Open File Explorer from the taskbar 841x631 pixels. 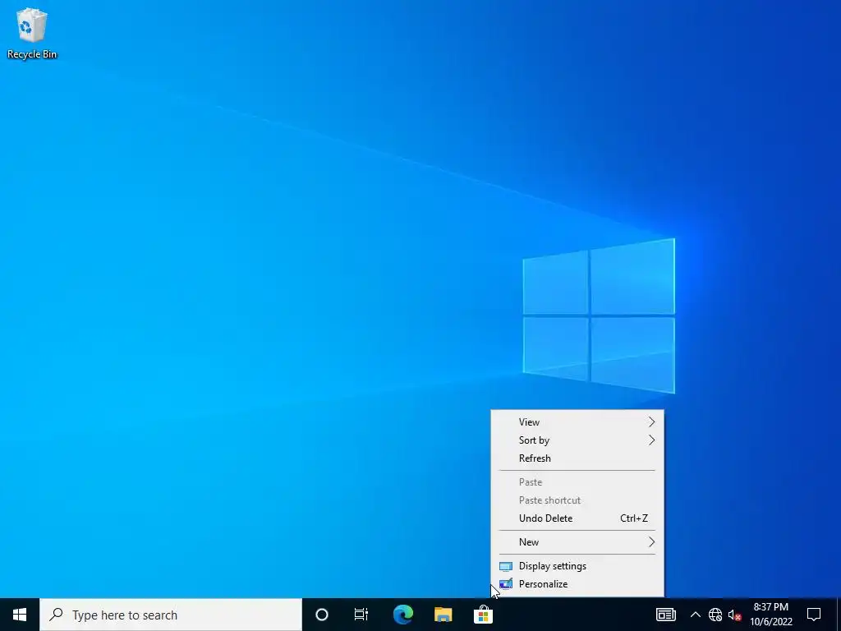tap(443, 615)
